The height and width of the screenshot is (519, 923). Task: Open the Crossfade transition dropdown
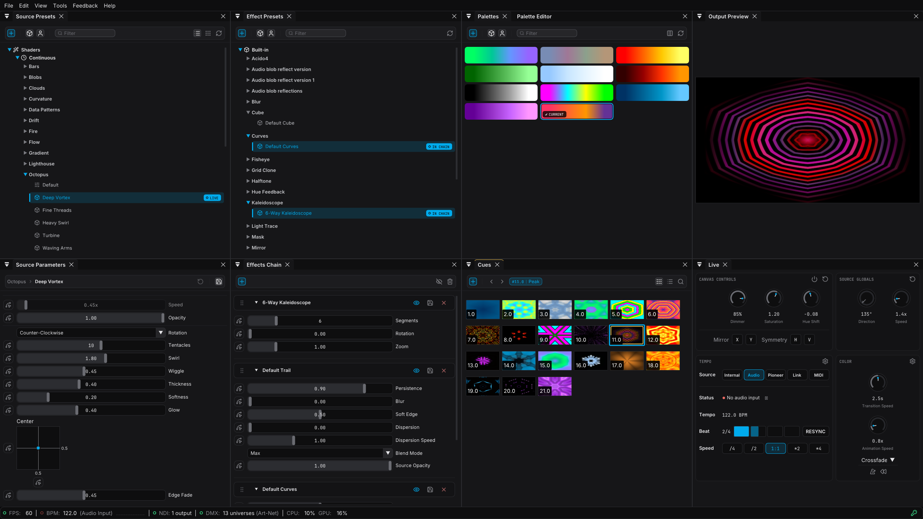[x=878, y=460]
